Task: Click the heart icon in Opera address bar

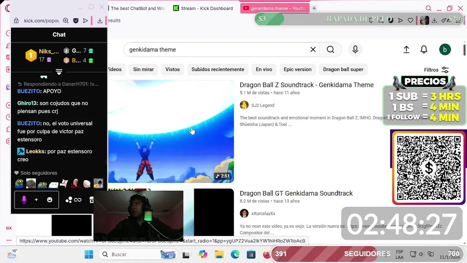Action: pyautogui.click(x=410, y=20)
